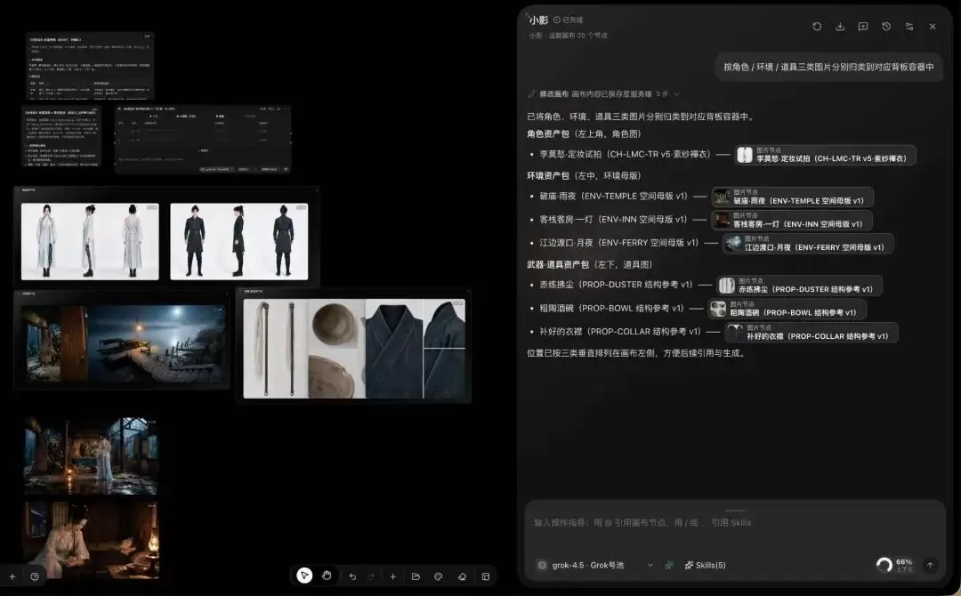Click the green sparkle icon beside model selector
This screenshot has height=596, width=961.
coord(669,565)
